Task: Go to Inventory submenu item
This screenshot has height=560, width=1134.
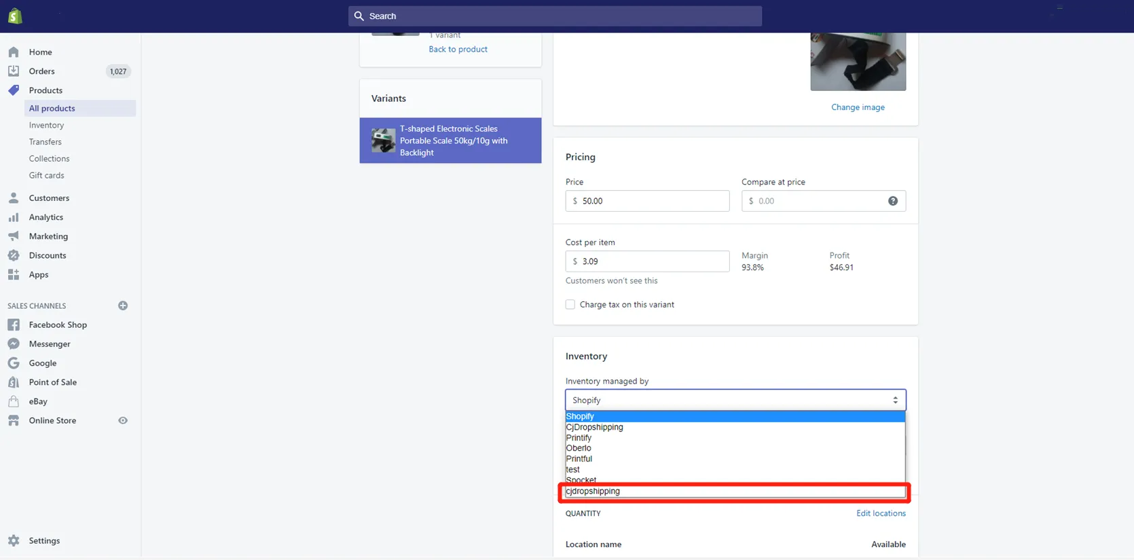Action: click(46, 126)
